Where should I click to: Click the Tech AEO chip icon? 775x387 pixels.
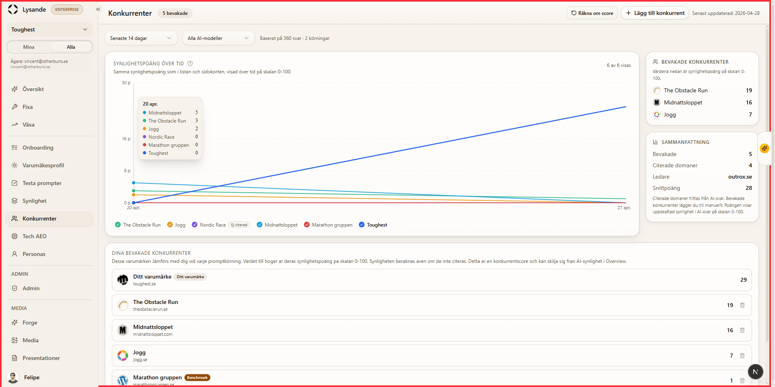click(x=15, y=236)
